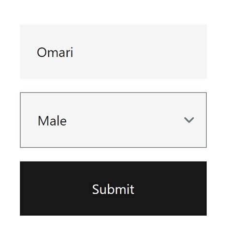Image resolution: width=229 pixels, height=237 pixels.
Task: Send the form using Submit
Action: click(x=113, y=189)
